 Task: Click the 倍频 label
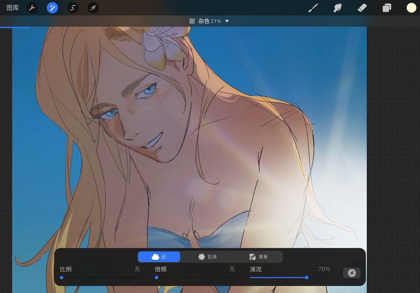click(x=161, y=269)
